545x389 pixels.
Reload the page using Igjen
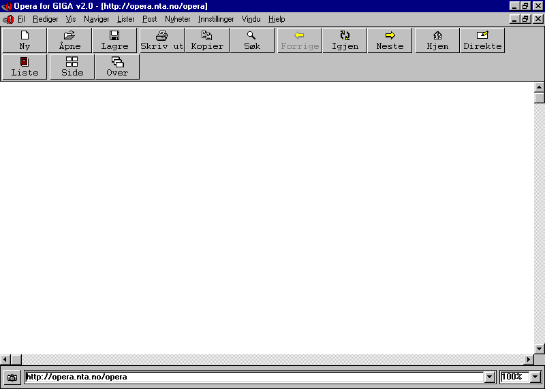[345, 41]
